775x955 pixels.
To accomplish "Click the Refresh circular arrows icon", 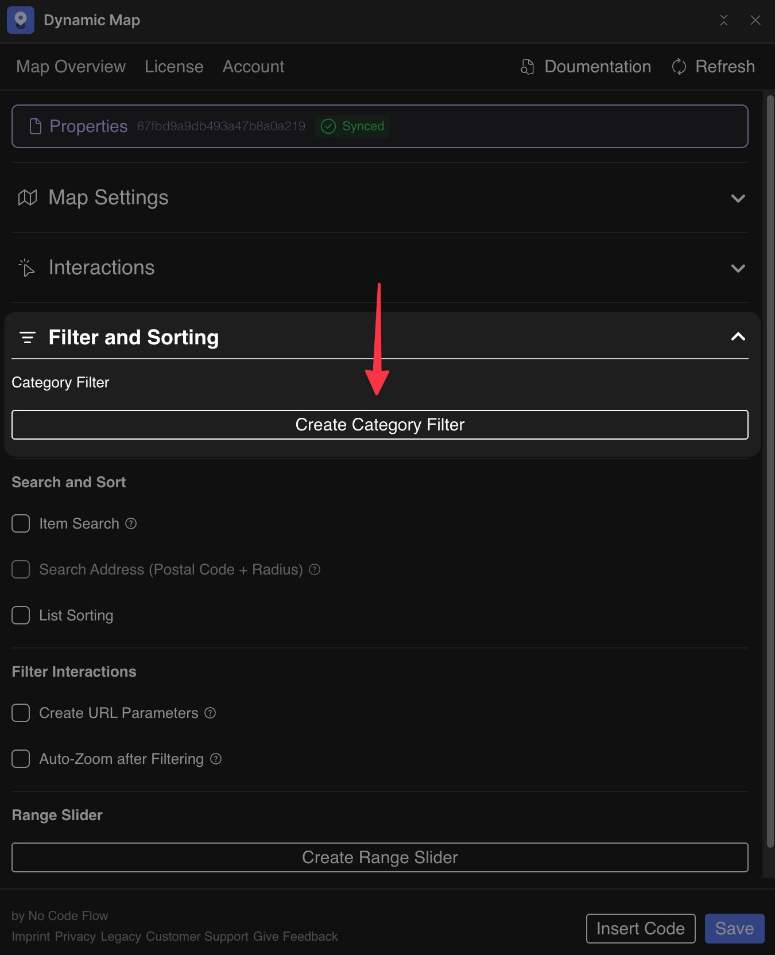I will [679, 67].
